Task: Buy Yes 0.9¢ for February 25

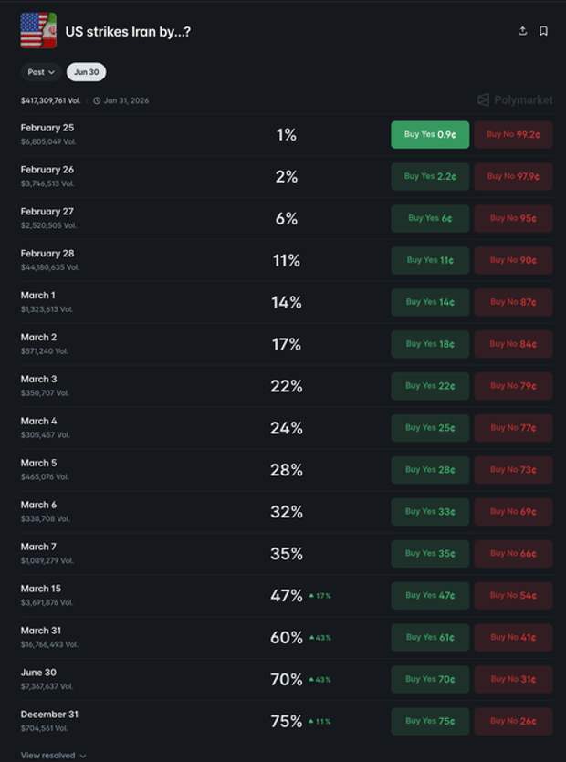Action: click(430, 134)
